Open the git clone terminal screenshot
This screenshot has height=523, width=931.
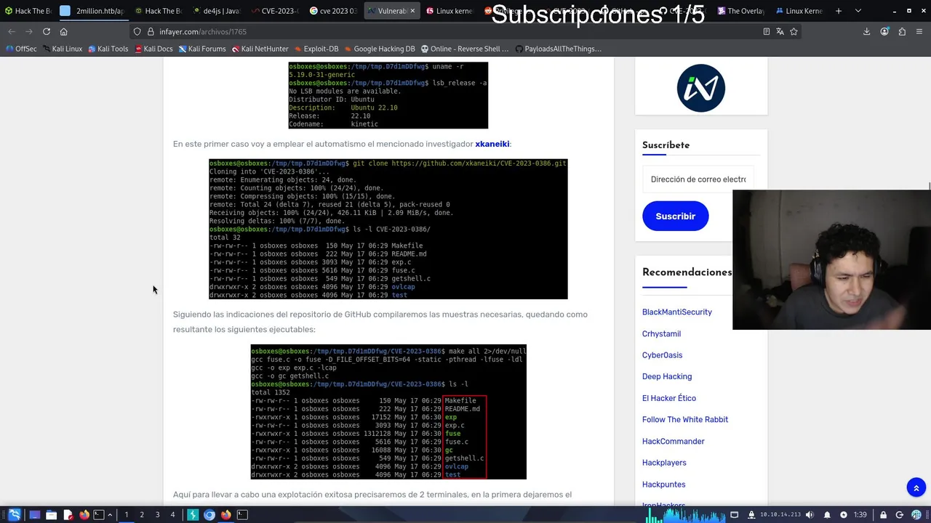[388, 229]
